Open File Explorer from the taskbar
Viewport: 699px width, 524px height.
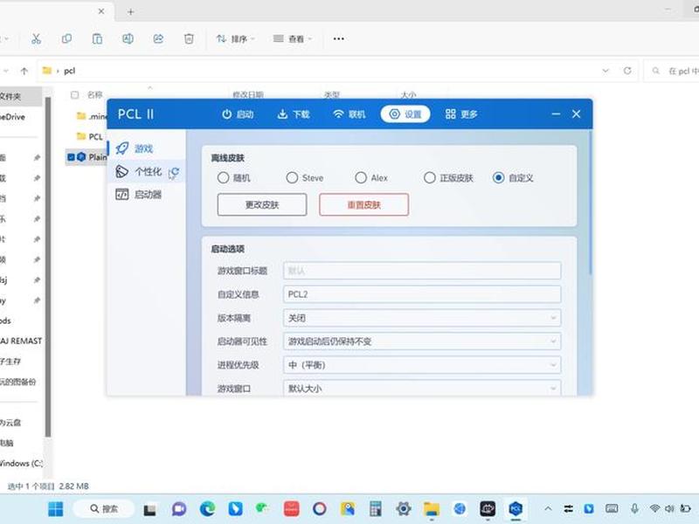tap(432, 508)
